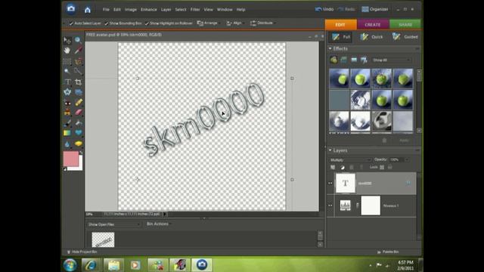Open the pink foreground color swatch
This screenshot has height=272, width=484.
70,159
